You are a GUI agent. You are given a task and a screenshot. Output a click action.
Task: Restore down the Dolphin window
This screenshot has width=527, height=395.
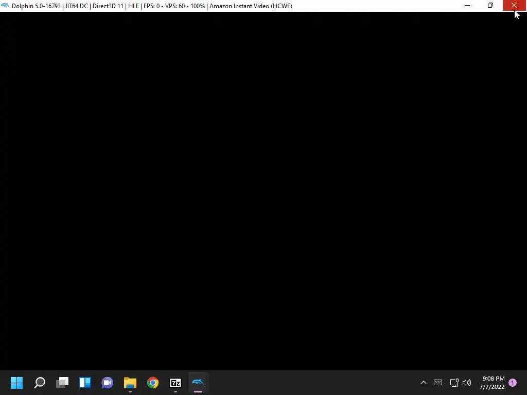[490, 6]
